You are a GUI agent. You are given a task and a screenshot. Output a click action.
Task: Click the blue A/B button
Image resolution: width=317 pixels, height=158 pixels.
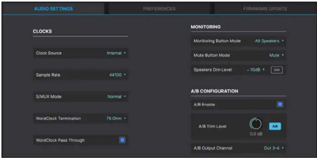coord(275,126)
